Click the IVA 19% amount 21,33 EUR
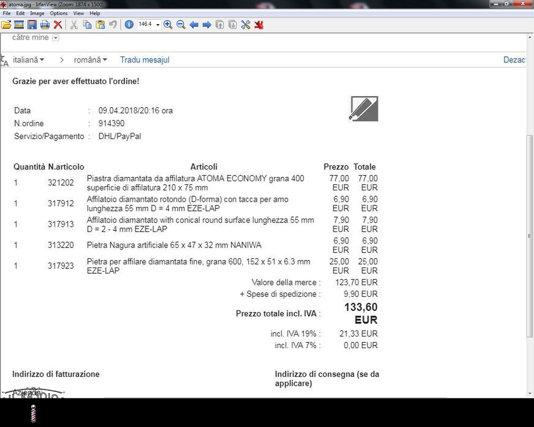Screen dimensions: 534x427 (358, 334)
